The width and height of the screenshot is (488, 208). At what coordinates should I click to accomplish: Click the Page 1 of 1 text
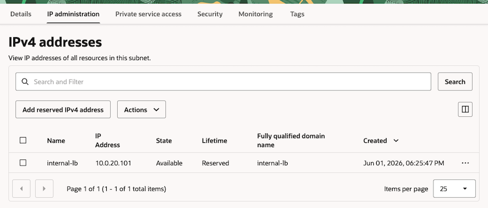[116, 189]
